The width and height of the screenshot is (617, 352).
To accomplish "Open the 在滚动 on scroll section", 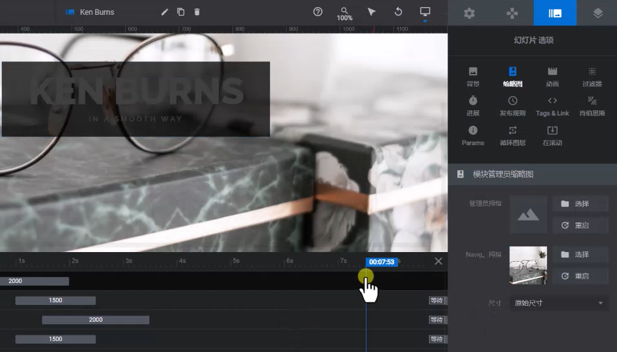I will tap(552, 136).
